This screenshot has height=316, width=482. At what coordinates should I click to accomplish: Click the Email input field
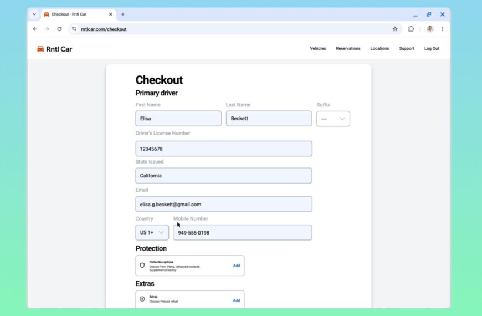(x=224, y=204)
